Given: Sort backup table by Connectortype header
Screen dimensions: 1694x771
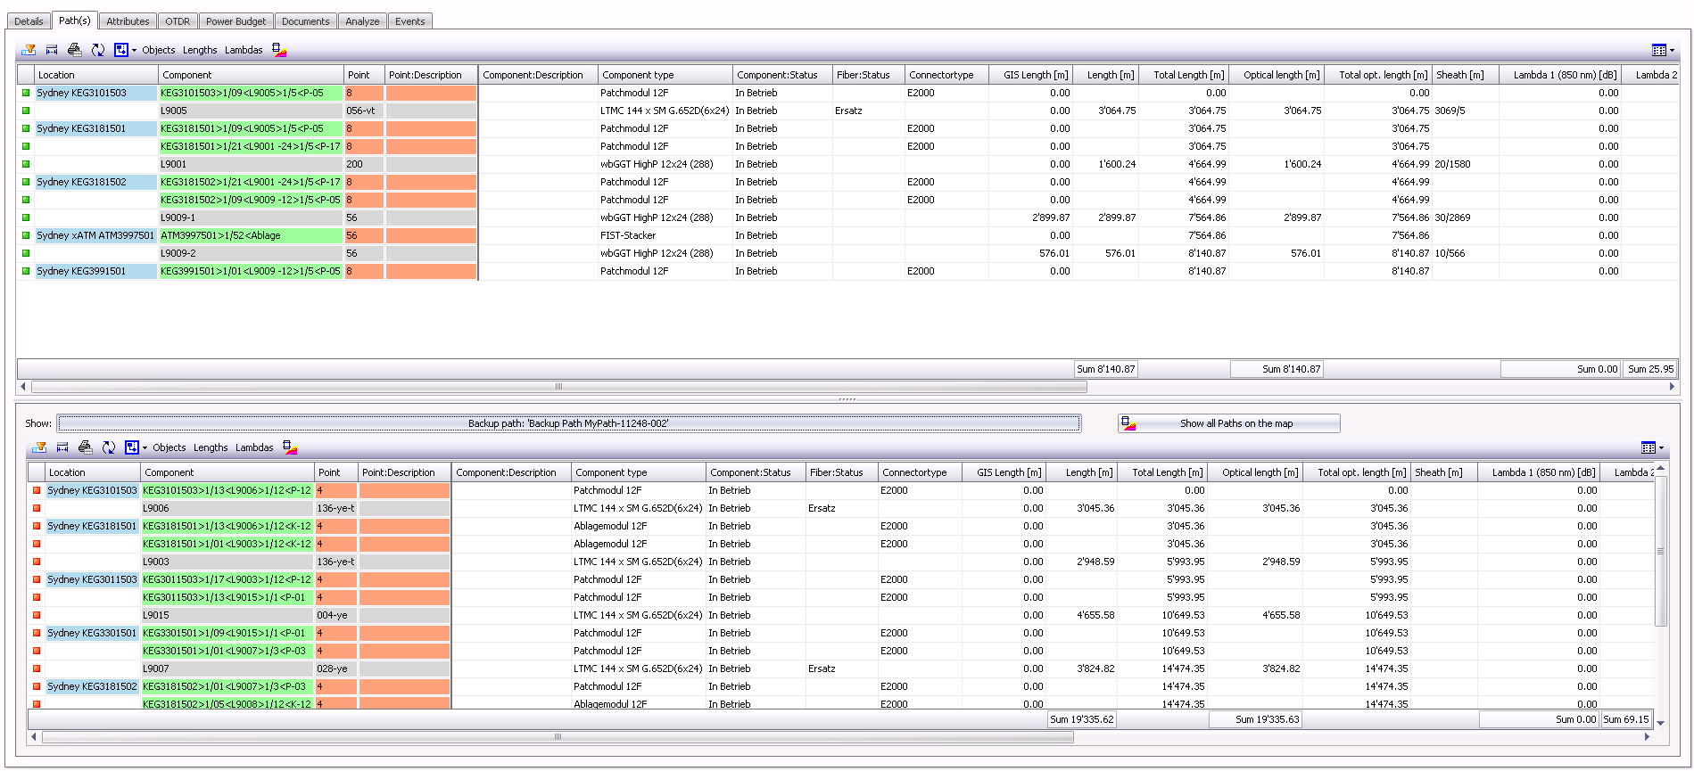Looking at the screenshot, I should coord(921,472).
